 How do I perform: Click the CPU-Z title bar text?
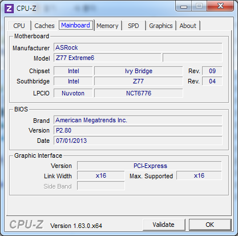click(x=26, y=9)
